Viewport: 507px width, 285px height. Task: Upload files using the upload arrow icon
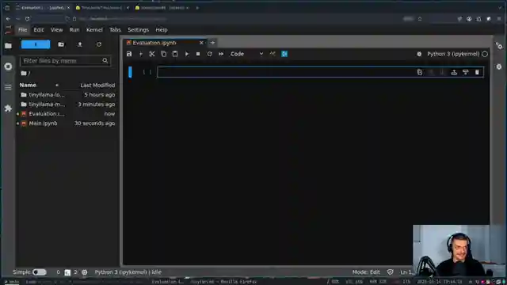80,44
